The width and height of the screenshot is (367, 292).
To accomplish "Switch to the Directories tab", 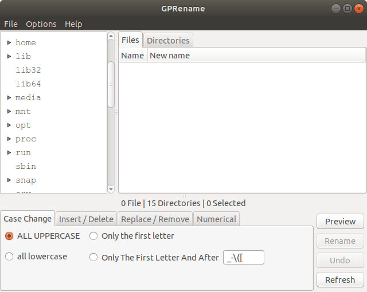I will (168, 41).
